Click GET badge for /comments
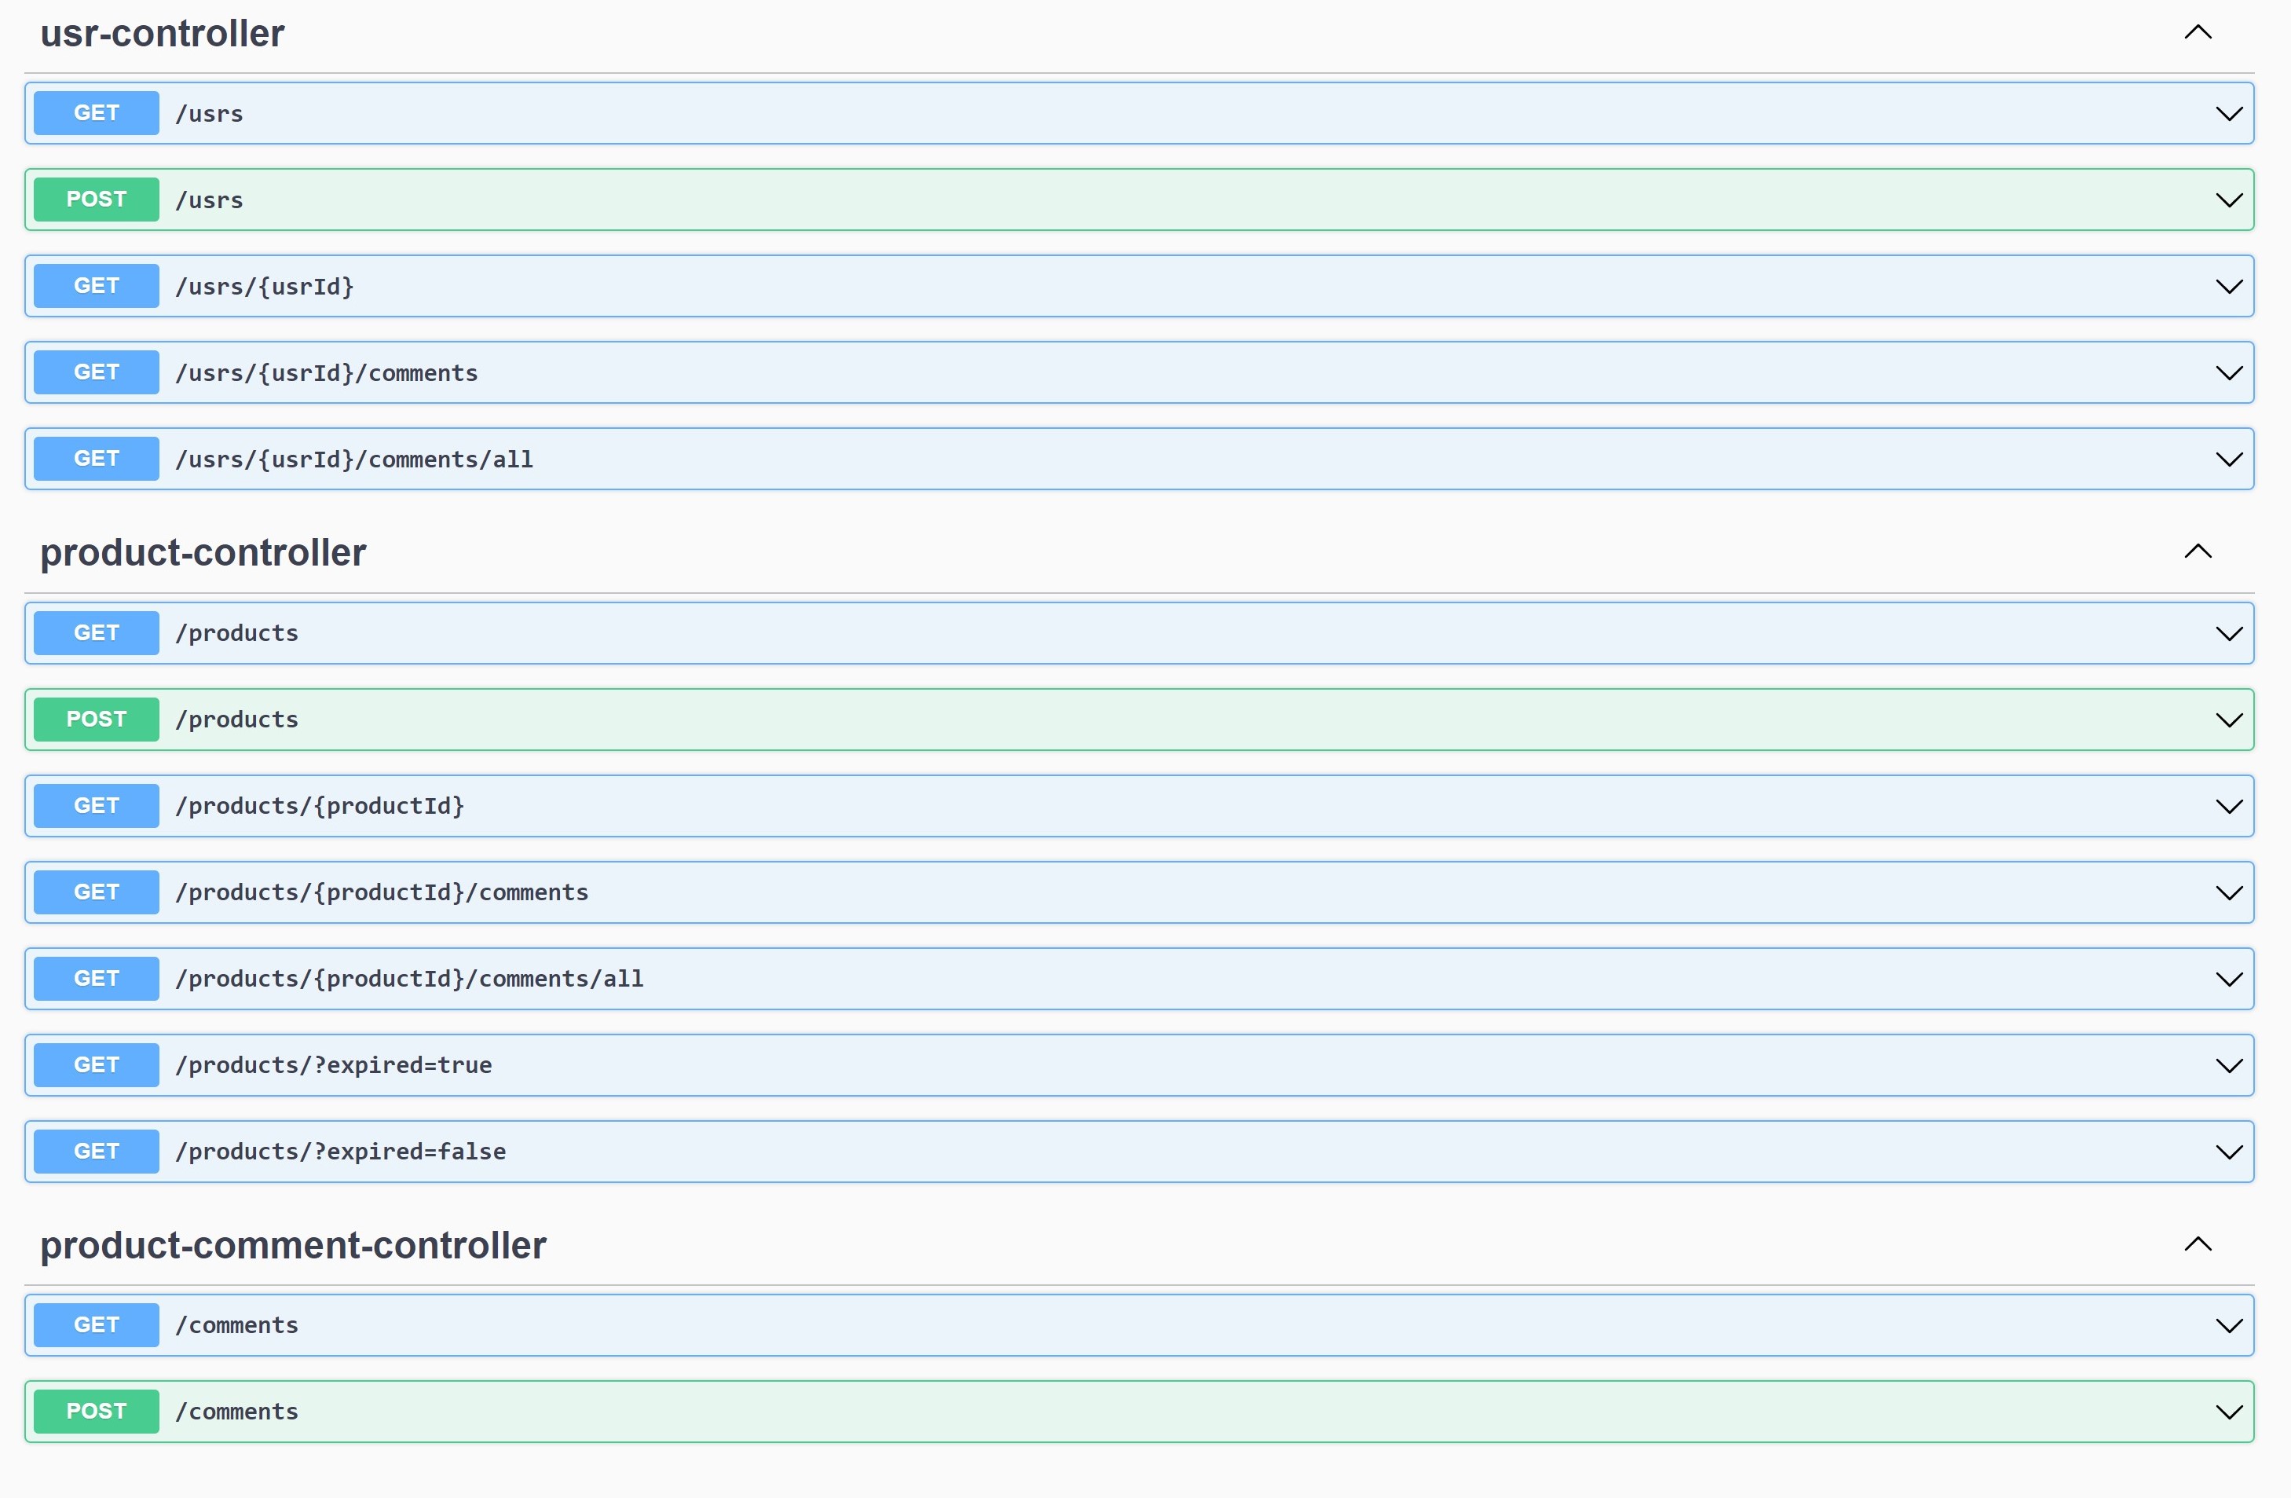The width and height of the screenshot is (2291, 1498). coord(97,1324)
